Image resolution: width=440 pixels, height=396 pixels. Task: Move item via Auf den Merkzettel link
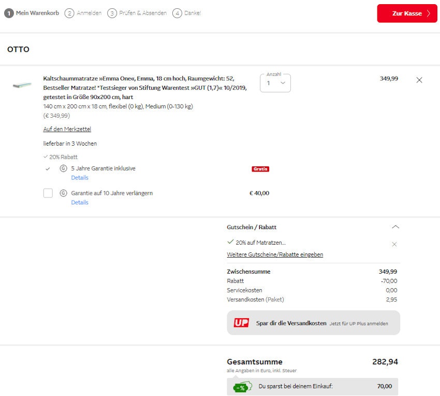pyautogui.click(x=67, y=129)
